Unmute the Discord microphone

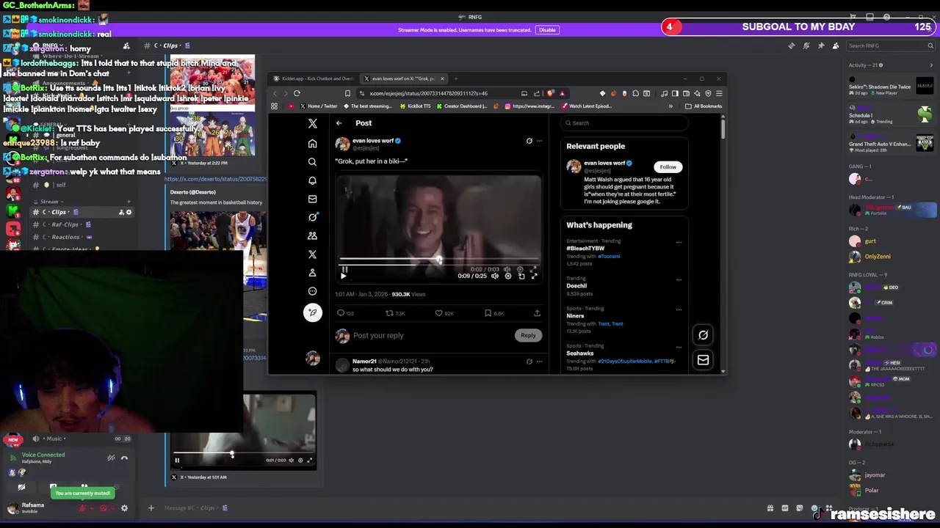pyautogui.click(x=82, y=508)
